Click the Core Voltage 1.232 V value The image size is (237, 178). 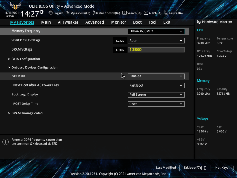point(222,56)
